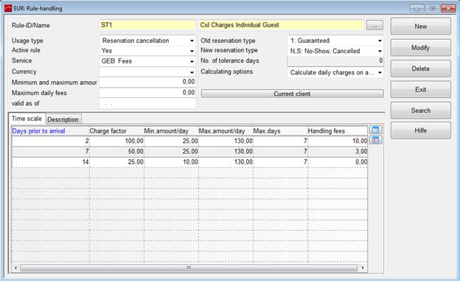The height and width of the screenshot is (281, 460).
Task: Click the Maximum daily fees field
Action: coord(147,93)
